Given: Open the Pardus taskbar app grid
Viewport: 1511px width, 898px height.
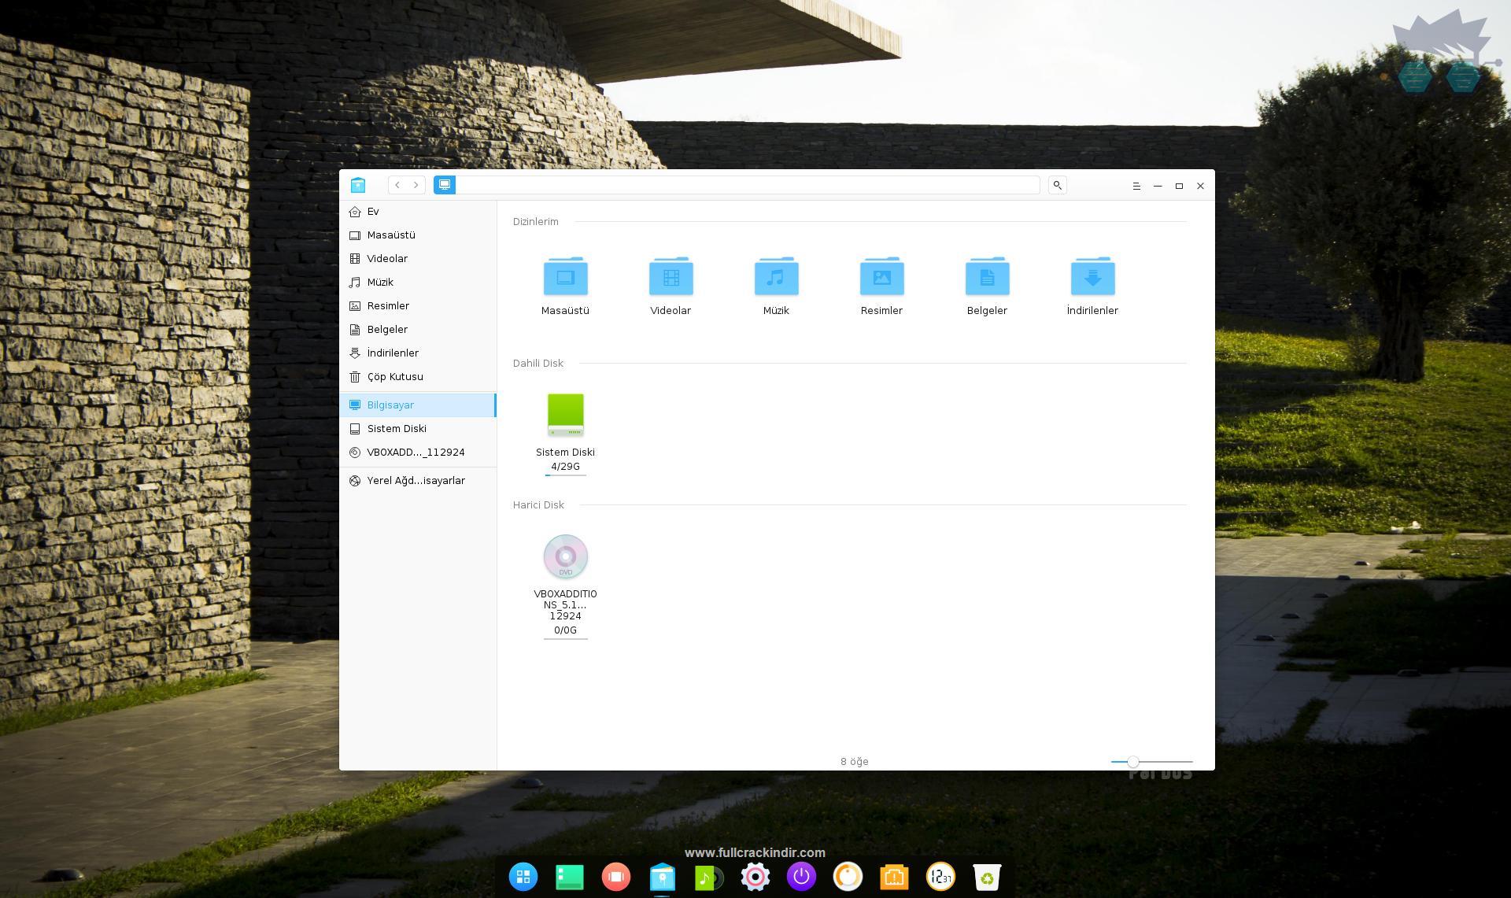Looking at the screenshot, I should [523, 877].
